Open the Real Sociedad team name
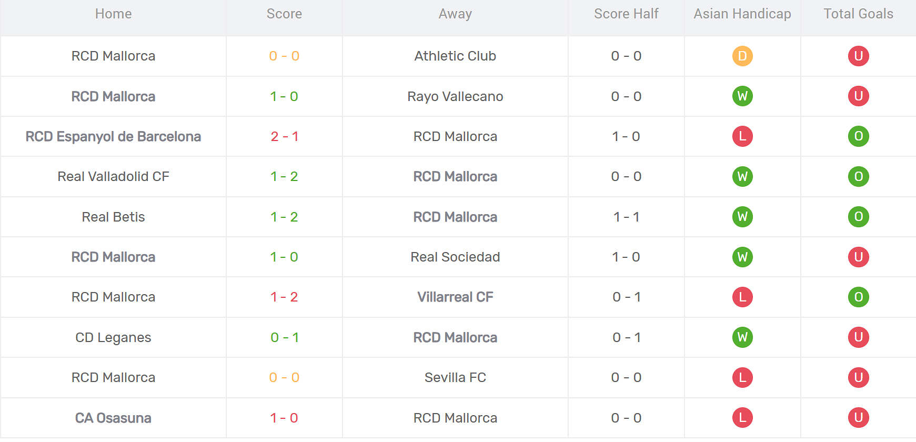Viewport: 916px width, 442px height. coord(455,257)
